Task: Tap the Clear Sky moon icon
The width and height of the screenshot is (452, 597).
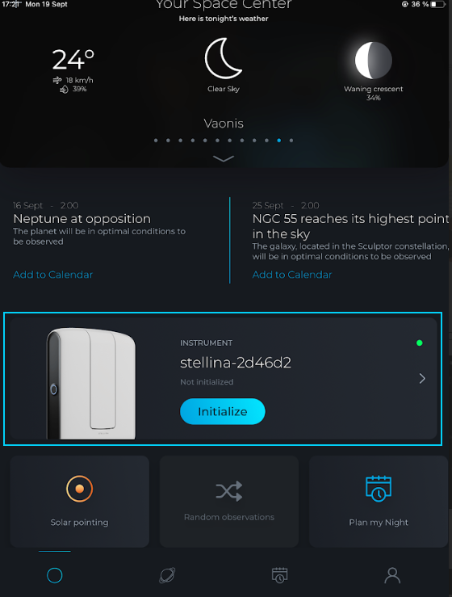Action: coord(224,58)
